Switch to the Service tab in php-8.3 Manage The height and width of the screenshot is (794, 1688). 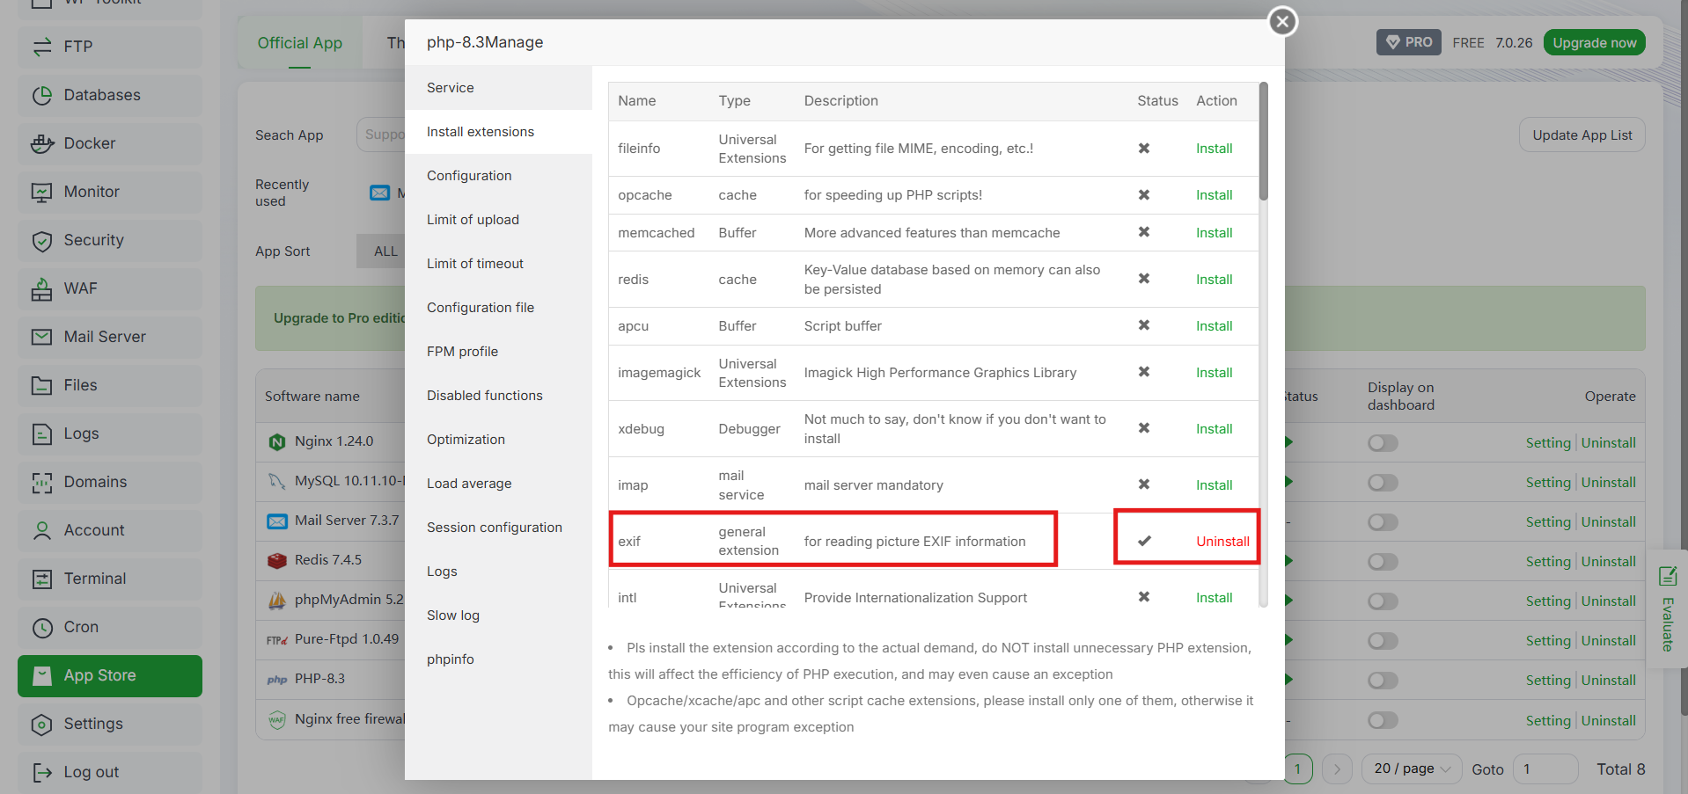click(498, 88)
